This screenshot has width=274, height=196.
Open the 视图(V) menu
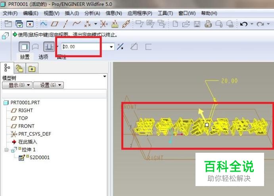click(52, 13)
